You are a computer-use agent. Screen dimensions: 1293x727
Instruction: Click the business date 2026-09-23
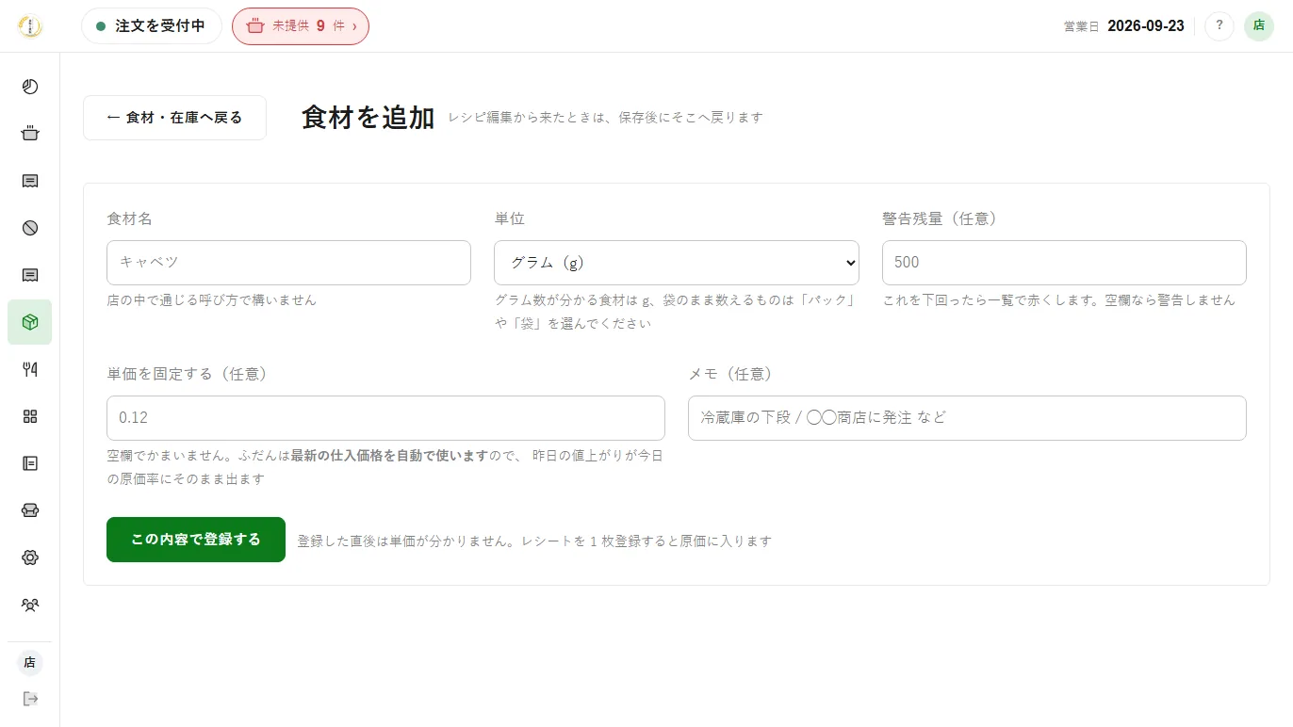point(1146,26)
